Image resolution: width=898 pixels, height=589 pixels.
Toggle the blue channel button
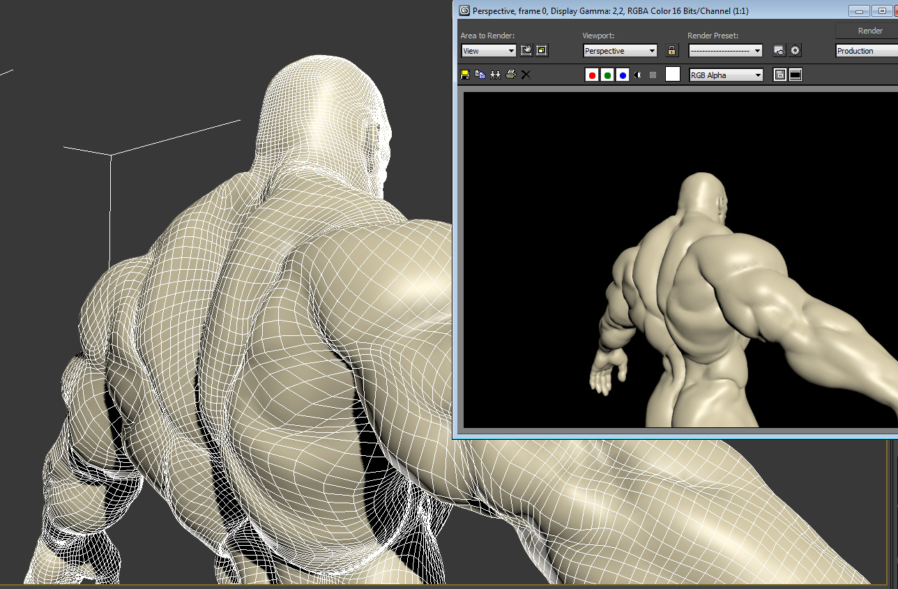pos(623,75)
